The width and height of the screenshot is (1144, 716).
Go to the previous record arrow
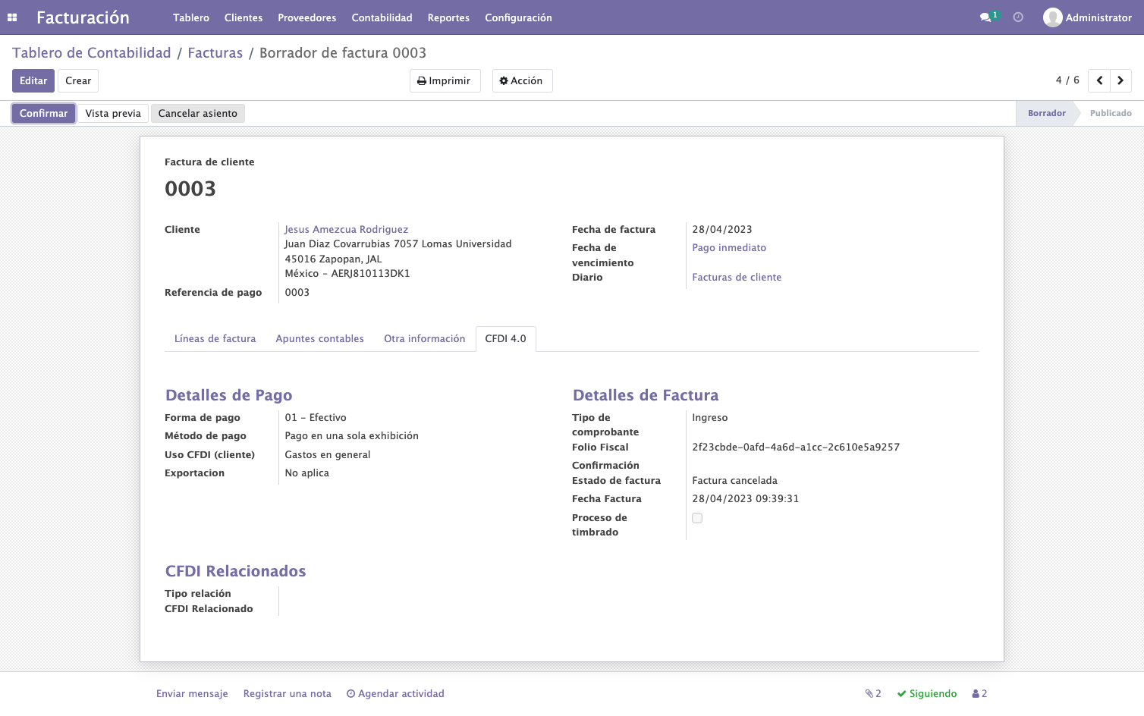pyautogui.click(x=1099, y=80)
